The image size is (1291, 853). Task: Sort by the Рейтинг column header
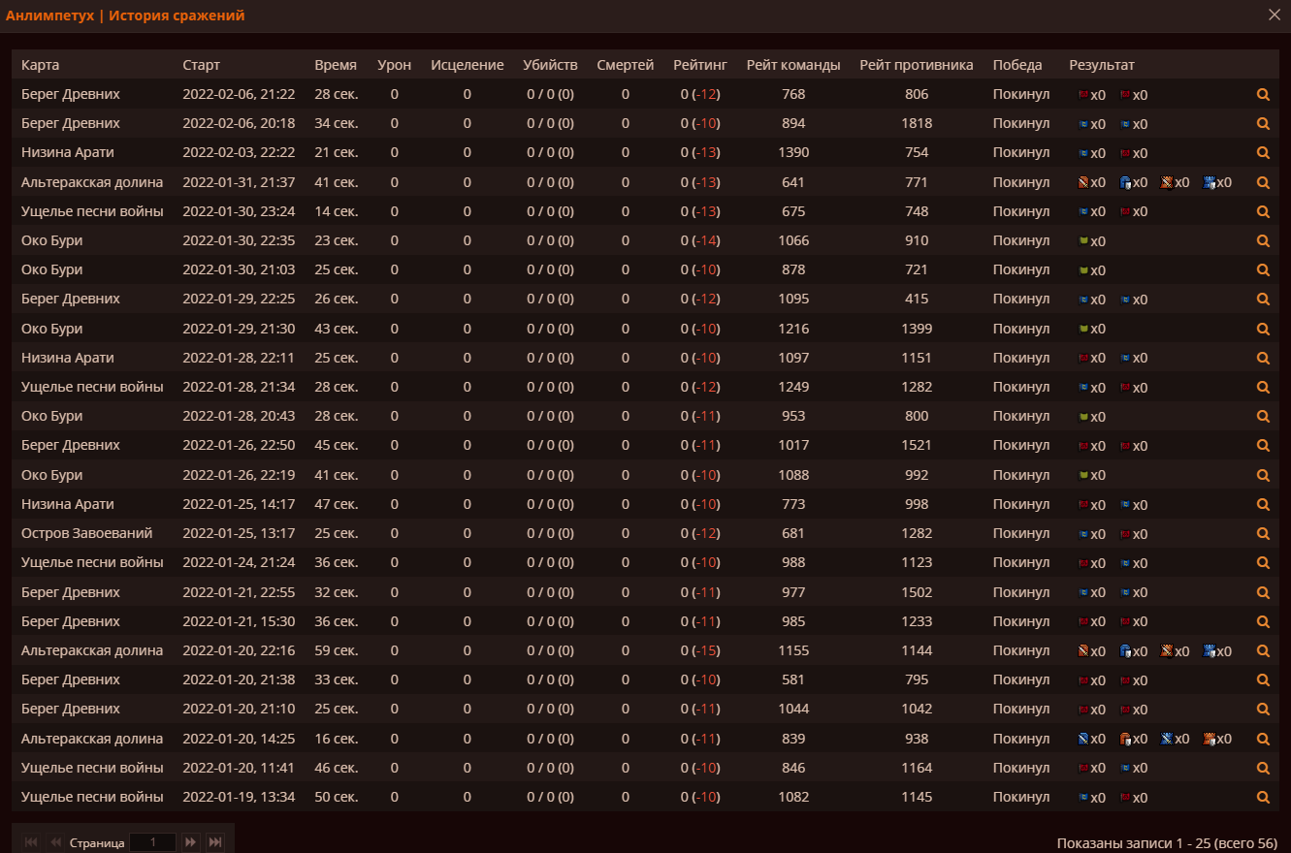[x=699, y=65]
